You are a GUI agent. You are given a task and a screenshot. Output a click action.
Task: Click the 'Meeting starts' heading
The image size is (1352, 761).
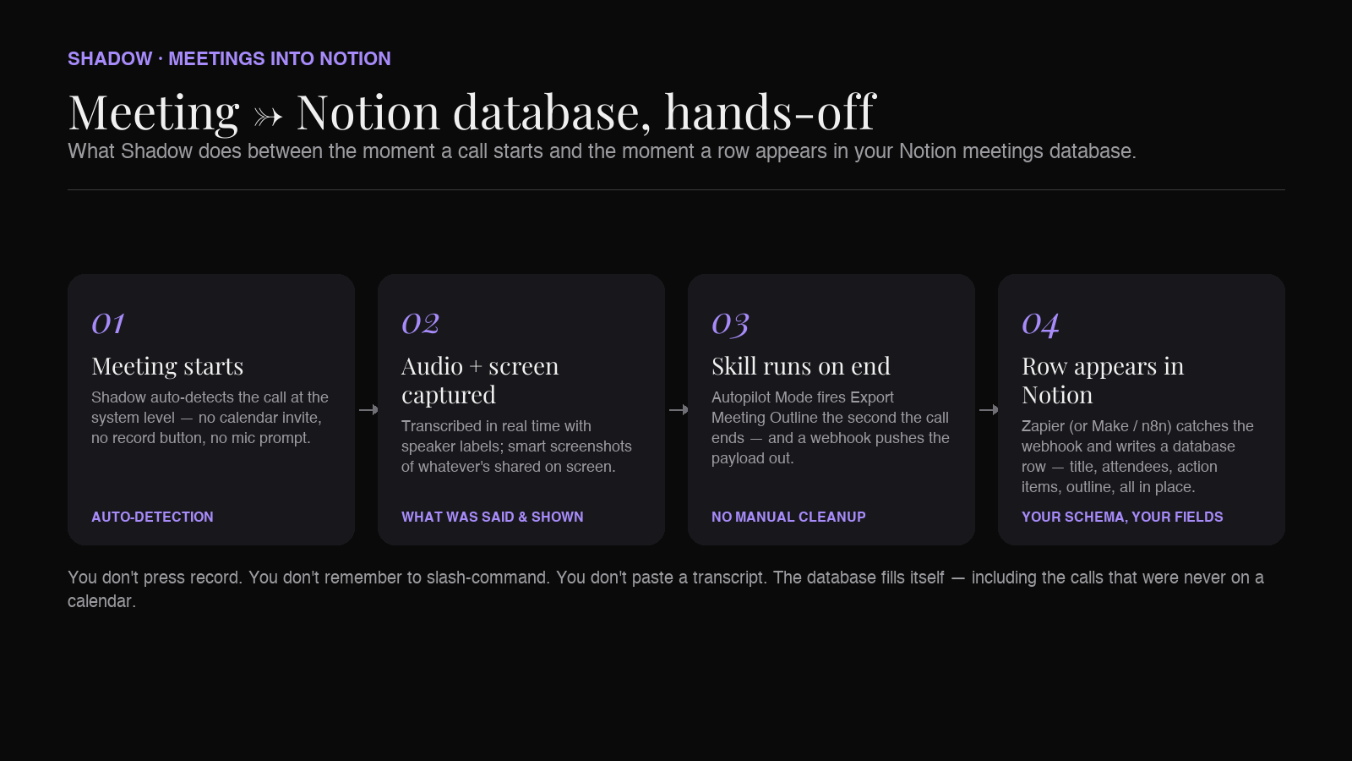coord(167,366)
